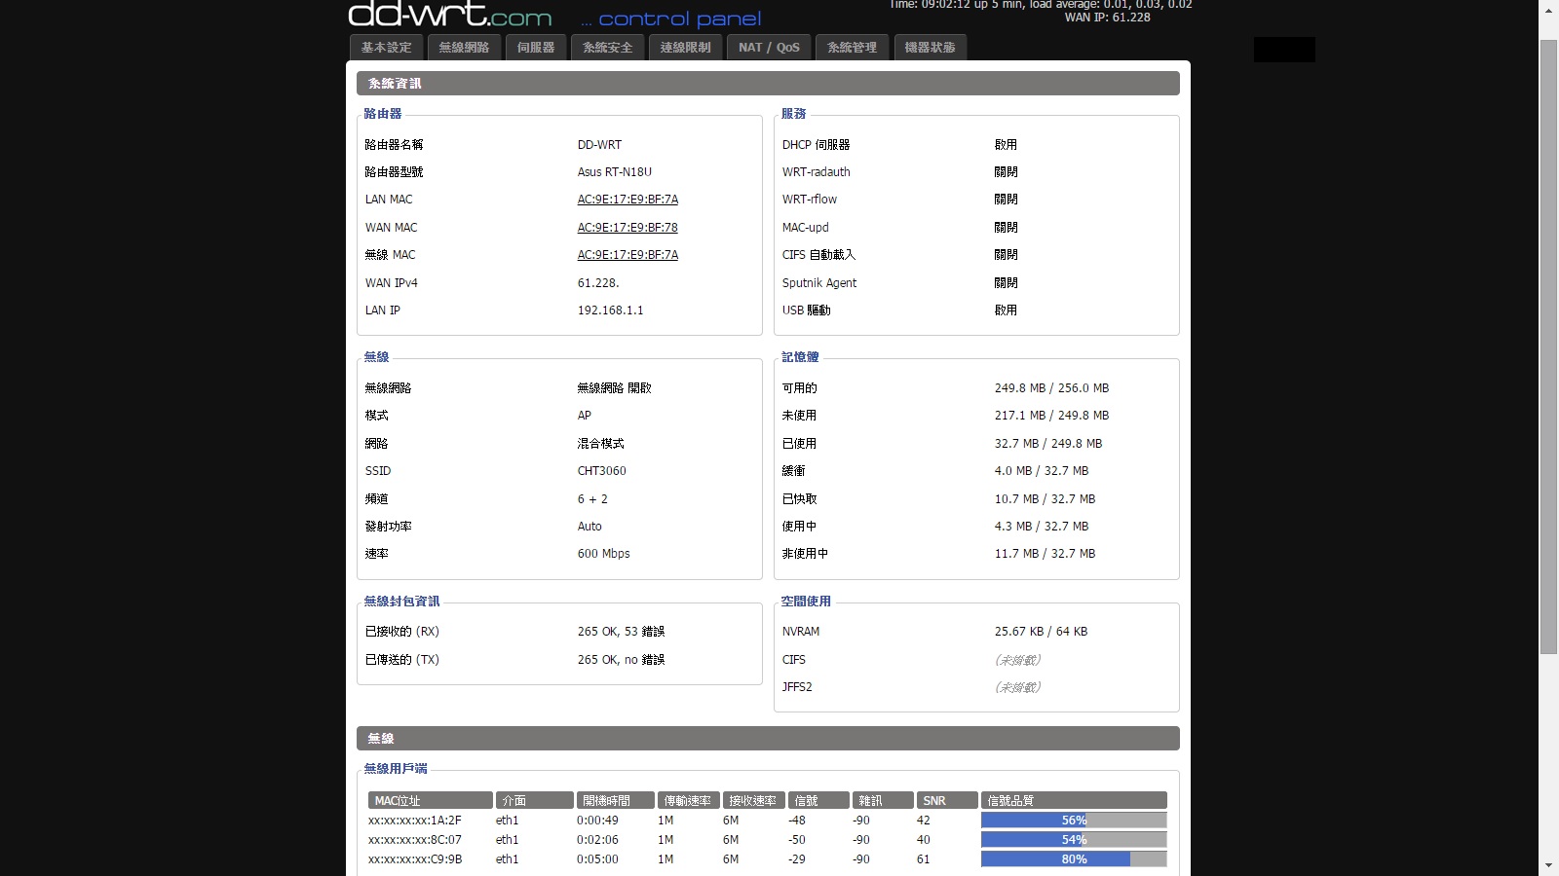Viewport: 1559px width, 876px height.
Task: Click the NVRAM usage 25.67 KB / 64 KB
Action: (1041, 632)
